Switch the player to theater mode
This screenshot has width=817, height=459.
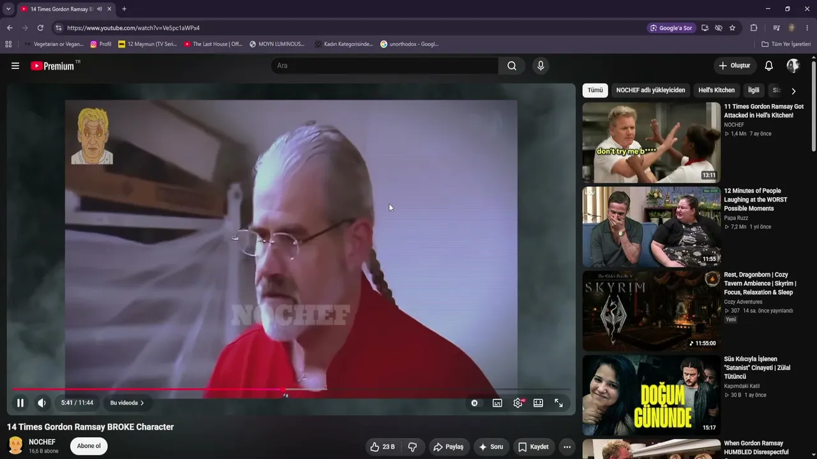(x=538, y=403)
